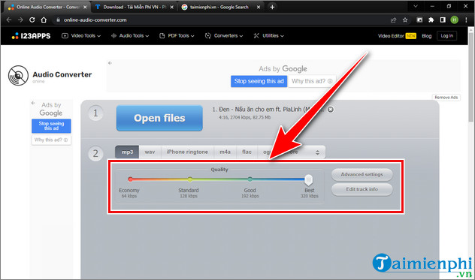Click the tab search chevron

coord(416,6)
